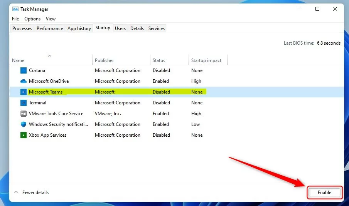The width and height of the screenshot is (349, 206).
Task: Select the Cortana row name
Action: [x=37, y=70]
